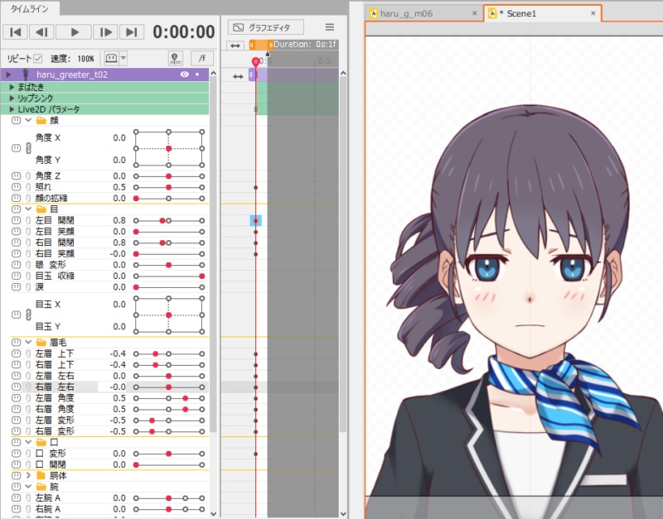663x519 pixels.
Task: Click the 左目 開閉 slider handle
Action: (x=162, y=220)
